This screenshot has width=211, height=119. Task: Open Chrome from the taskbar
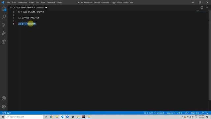(x=51, y=117)
